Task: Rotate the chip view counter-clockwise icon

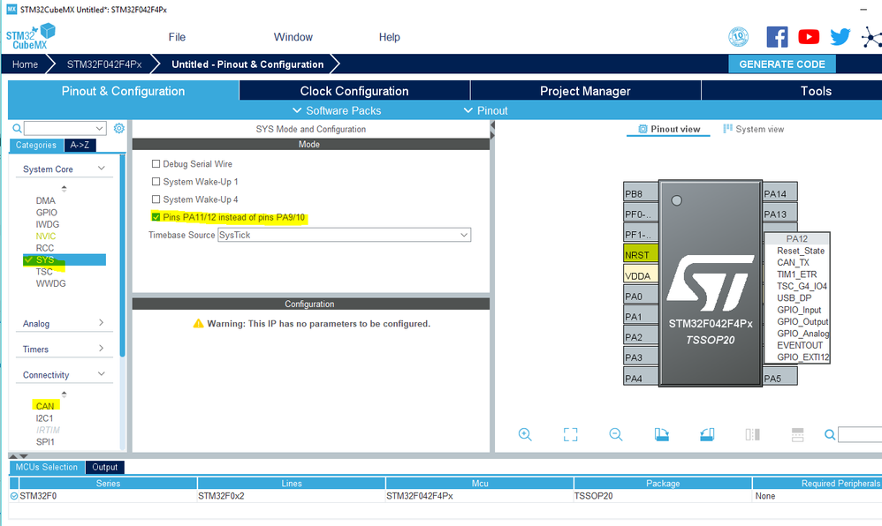Action: [x=707, y=434]
